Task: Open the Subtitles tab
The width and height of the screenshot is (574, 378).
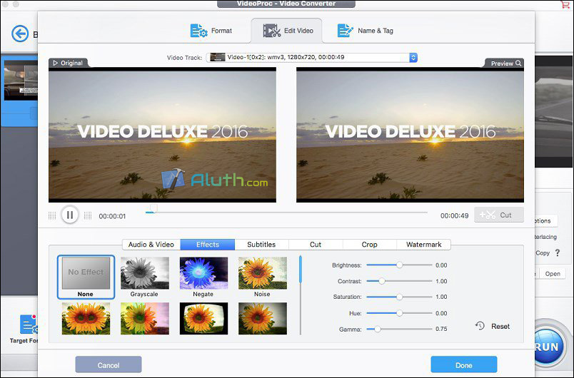Action: point(261,245)
